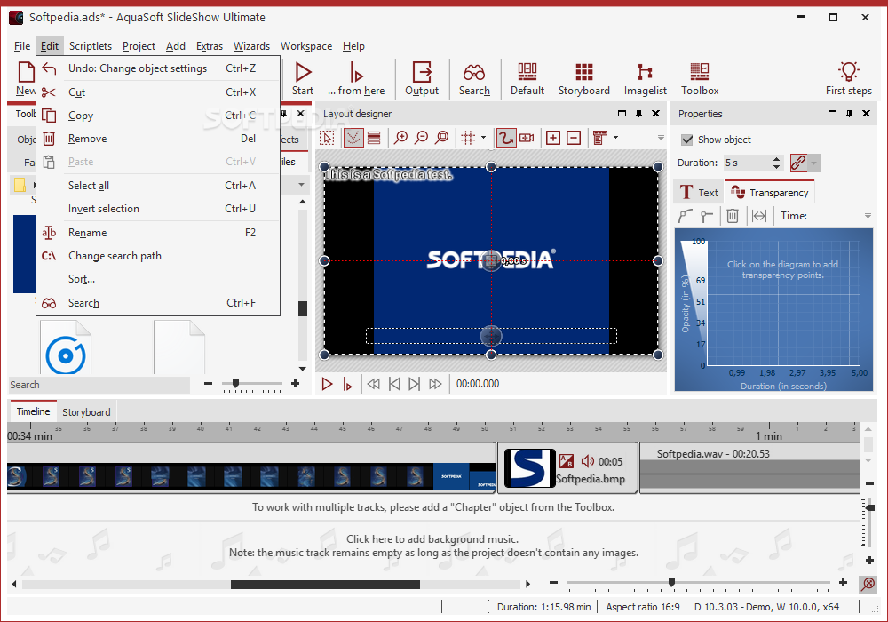This screenshot has width=888, height=622.
Task: Toggle the safe area bars icon in Layout designer
Action: point(374,138)
